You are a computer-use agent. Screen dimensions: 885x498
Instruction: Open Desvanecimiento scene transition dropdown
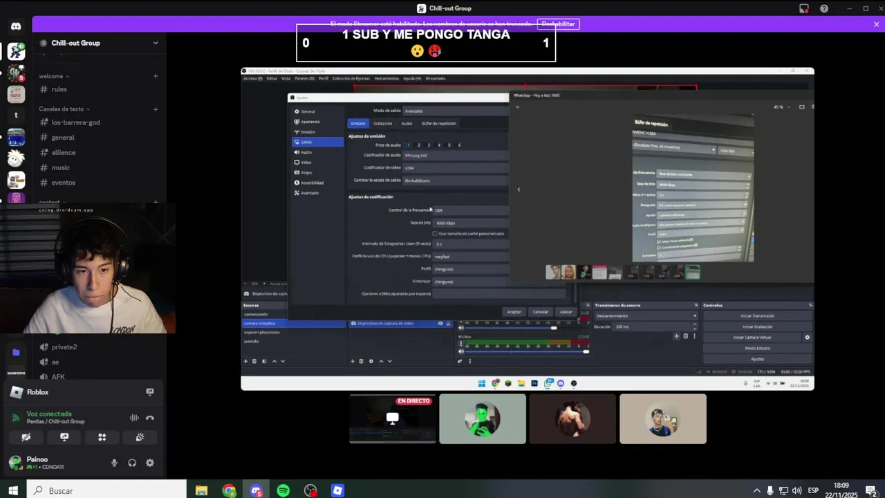[646, 316]
